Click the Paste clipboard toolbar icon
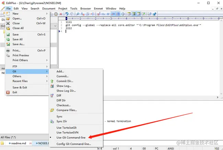The image size is (223, 150). (x=56, y=14)
